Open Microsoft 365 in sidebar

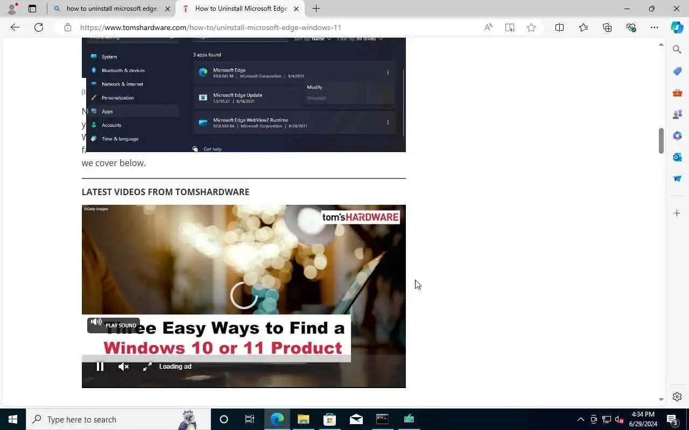tap(677, 135)
